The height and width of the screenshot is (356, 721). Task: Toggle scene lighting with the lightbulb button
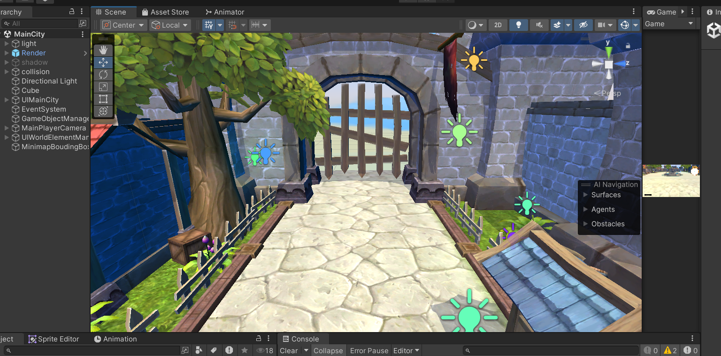(518, 25)
